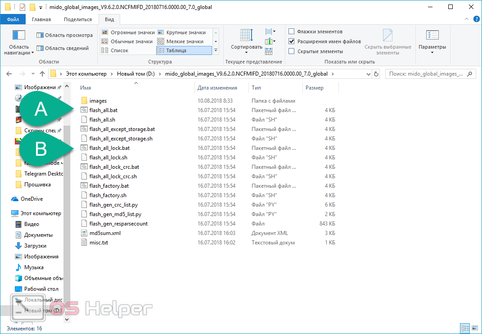Click the properties checkmark icon in title bar
The width and height of the screenshot is (482, 334).
coord(23,7)
